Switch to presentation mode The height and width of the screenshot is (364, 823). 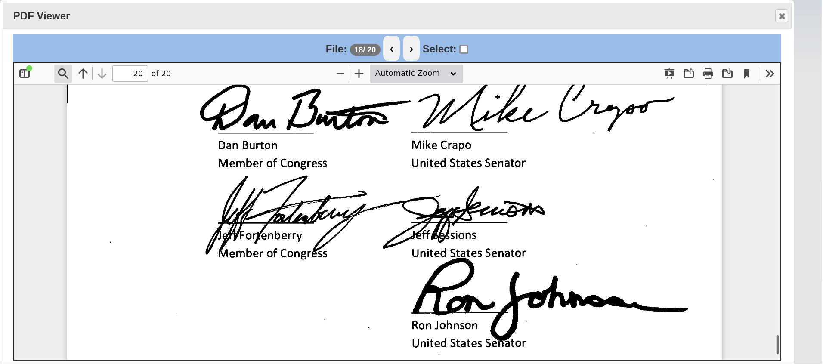click(x=669, y=74)
